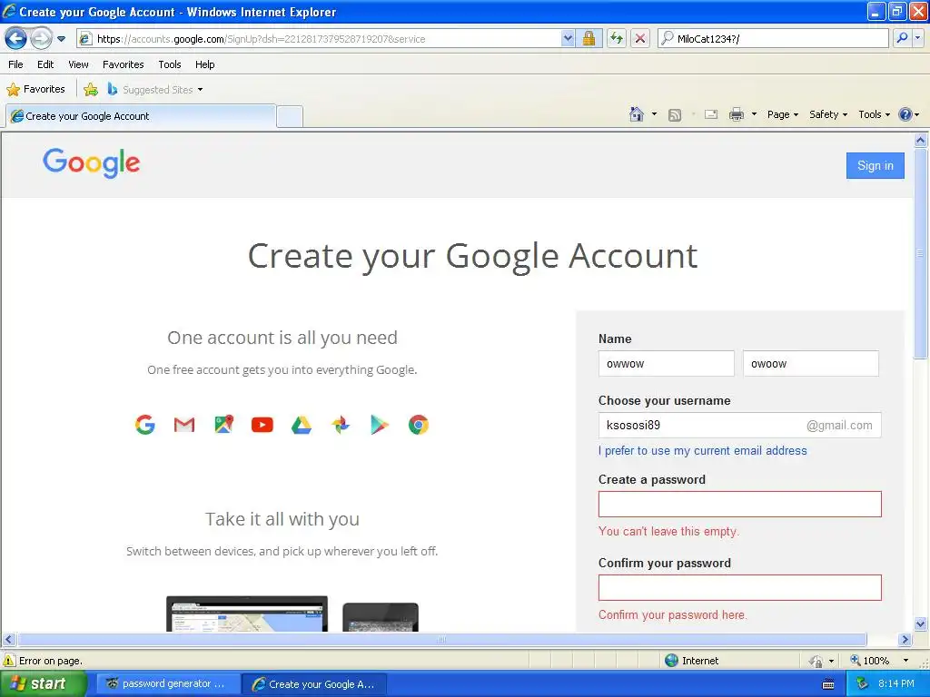Click the first name field with owwow
Image resolution: width=930 pixels, height=697 pixels.
coord(666,363)
